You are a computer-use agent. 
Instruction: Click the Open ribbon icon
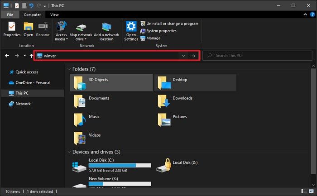(x=28, y=29)
